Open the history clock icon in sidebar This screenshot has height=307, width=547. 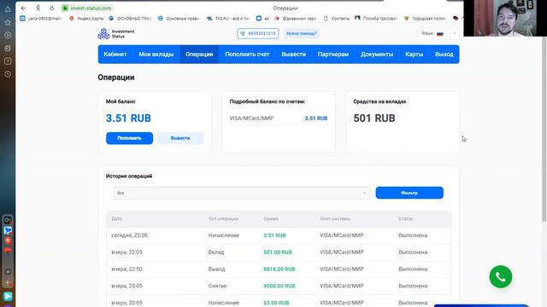(8, 74)
